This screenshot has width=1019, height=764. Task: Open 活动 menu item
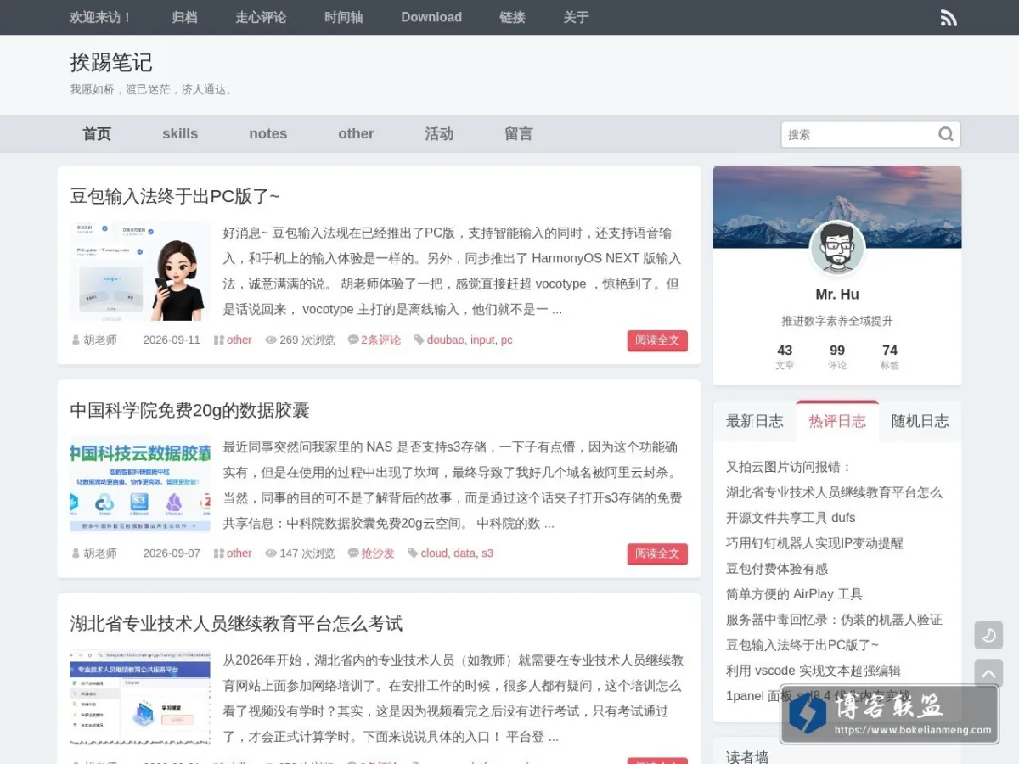(x=439, y=134)
